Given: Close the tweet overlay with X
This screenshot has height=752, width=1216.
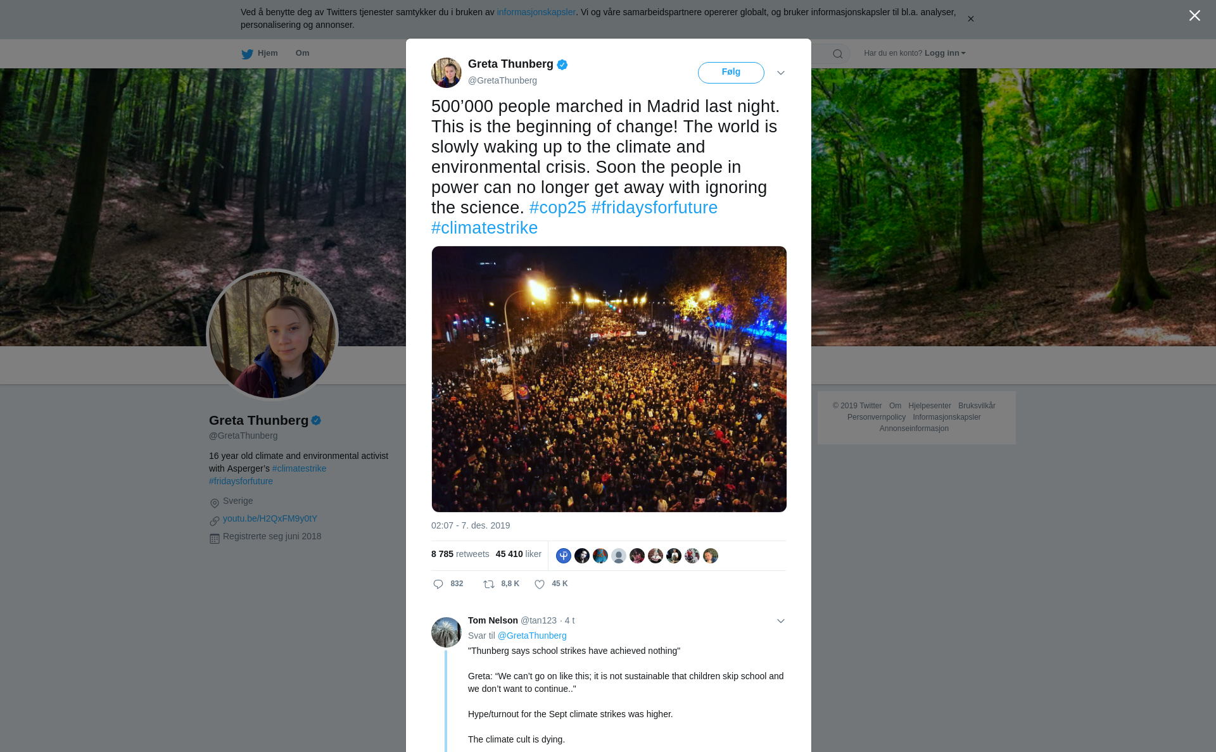Looking at the screenshot, I should 1194,16.
